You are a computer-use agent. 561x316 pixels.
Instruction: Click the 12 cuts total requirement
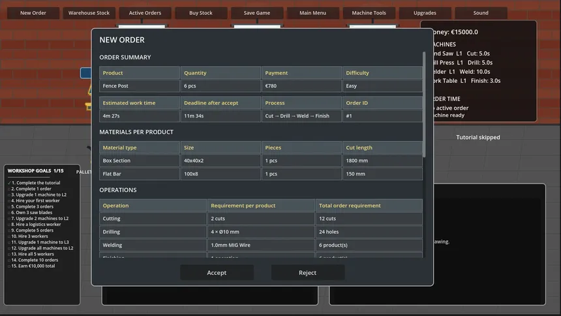[x=369, y=219]
